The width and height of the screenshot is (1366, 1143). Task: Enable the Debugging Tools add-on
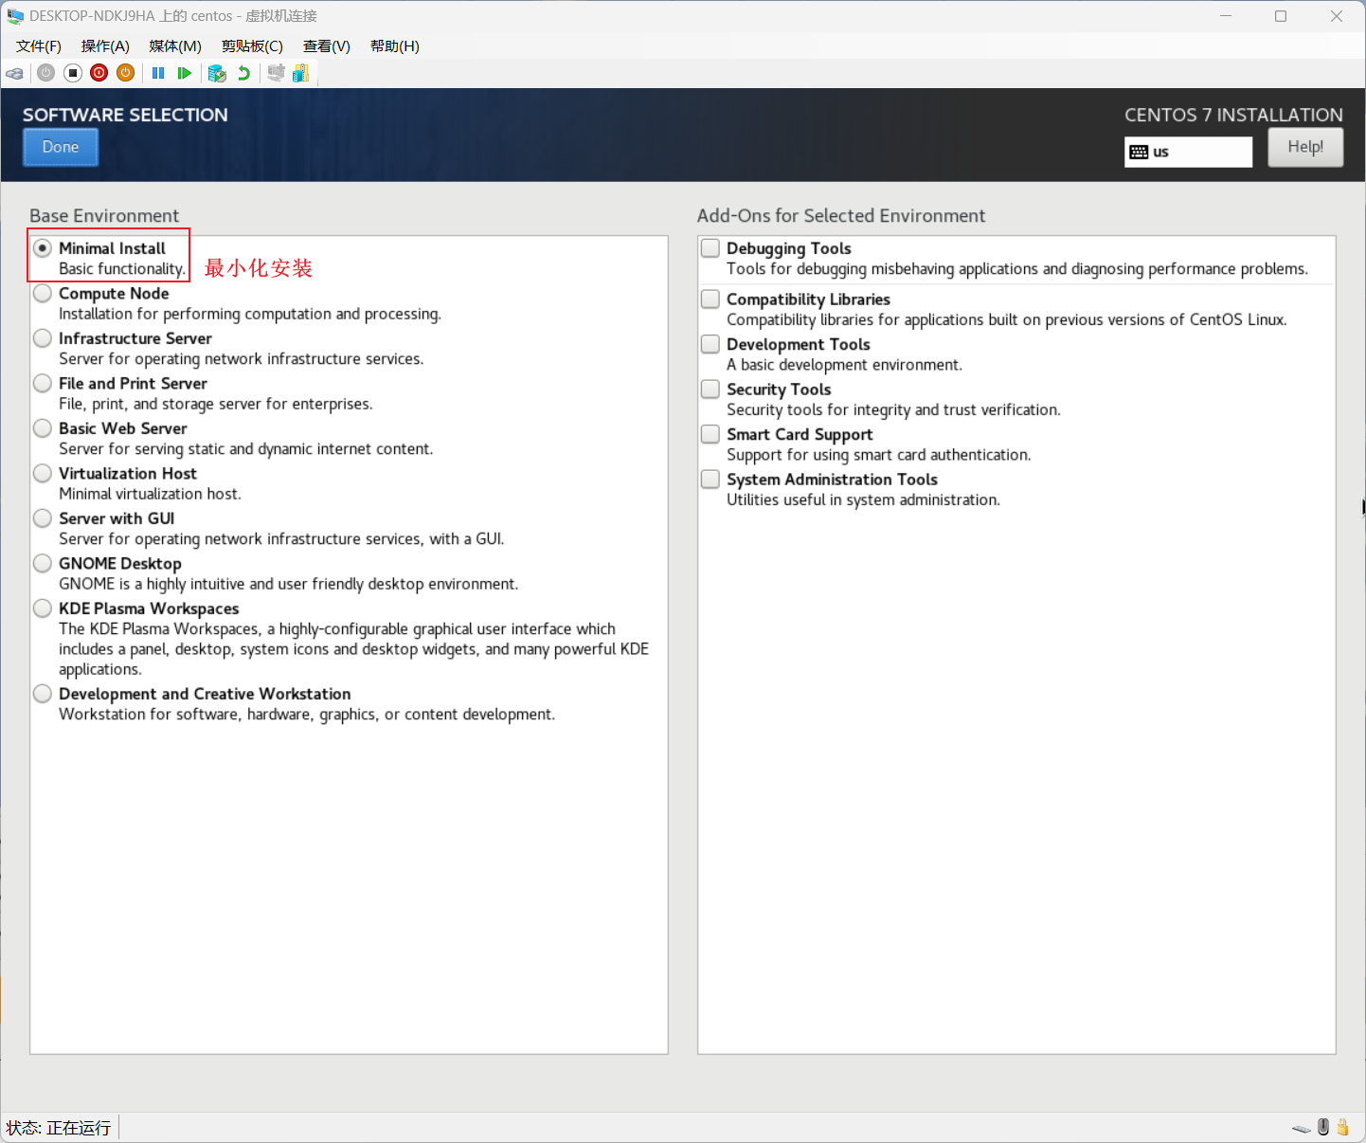[710, 247]
